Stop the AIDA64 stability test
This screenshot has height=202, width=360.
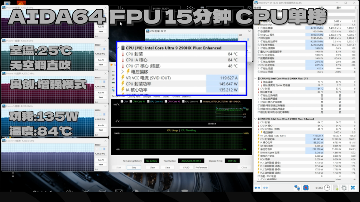pyautogui.click(x=134, y=168)
